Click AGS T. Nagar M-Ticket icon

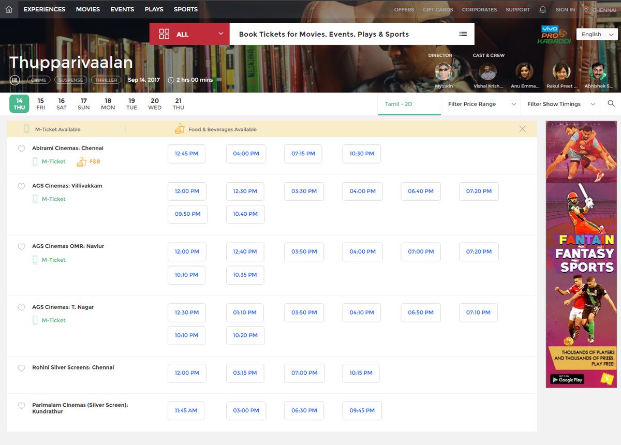coord(35,320)
